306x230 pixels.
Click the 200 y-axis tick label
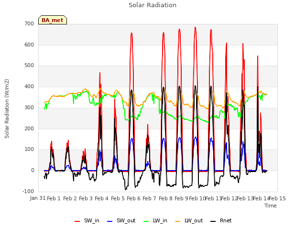29,128
